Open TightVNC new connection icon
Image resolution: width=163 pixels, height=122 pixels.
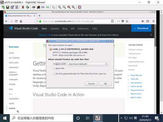click(3, 7)
